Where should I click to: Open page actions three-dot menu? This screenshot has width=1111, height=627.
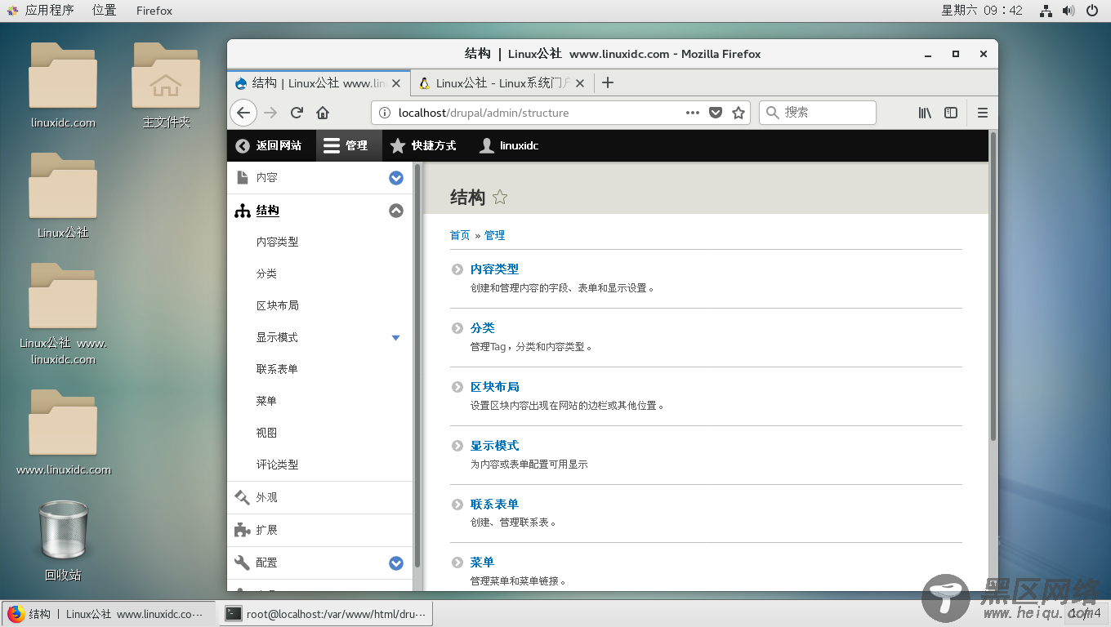[693, 113]
